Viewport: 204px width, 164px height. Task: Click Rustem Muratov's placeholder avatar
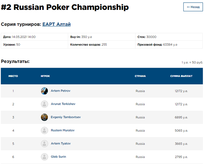(x=44, y=130)
